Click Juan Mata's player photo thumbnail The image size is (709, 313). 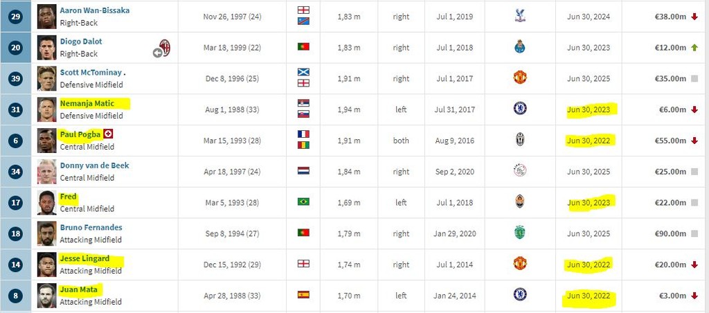click(x=46, y=295)
